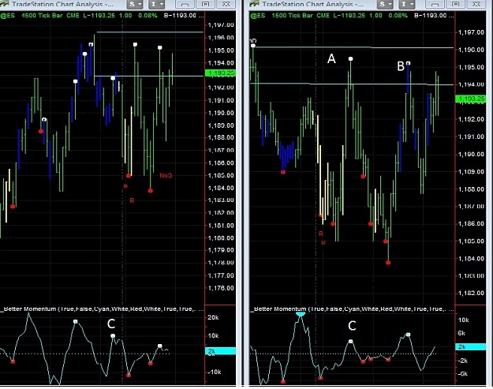Click the 1,176.00 price axis label
The width and height of the screenshot is (493, 389).
[221, 288]
